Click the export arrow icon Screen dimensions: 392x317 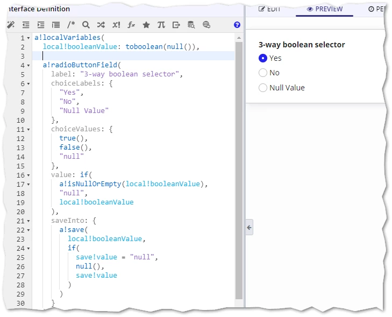(x=176, y=25)
